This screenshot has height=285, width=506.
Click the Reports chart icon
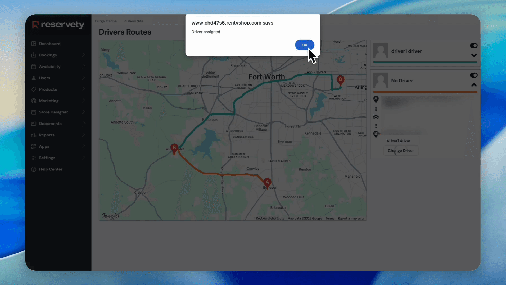click(34, 135)
